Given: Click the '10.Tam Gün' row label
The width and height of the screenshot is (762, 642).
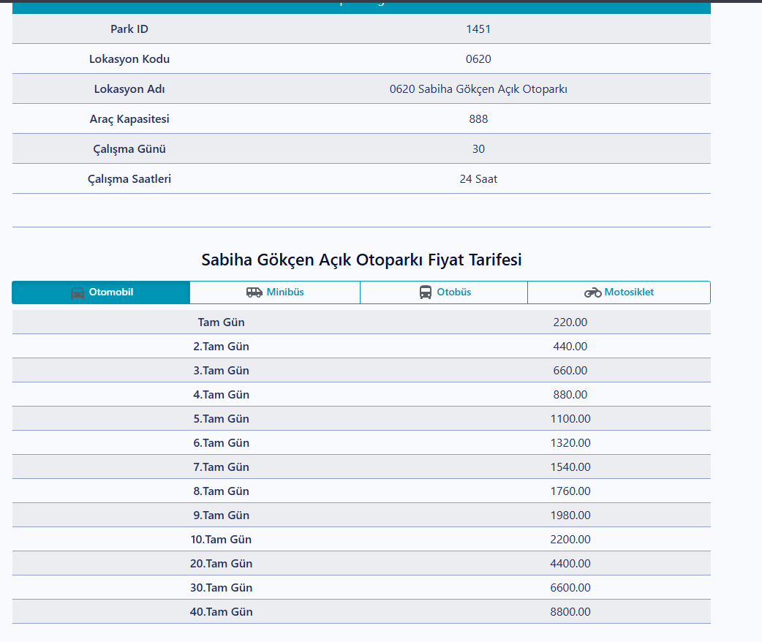Looking at the screenshot, I should [x=221, y=540].
